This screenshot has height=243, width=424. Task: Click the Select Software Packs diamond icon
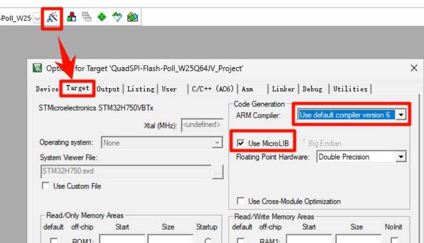pyautogui.click(x=117, y=17)
